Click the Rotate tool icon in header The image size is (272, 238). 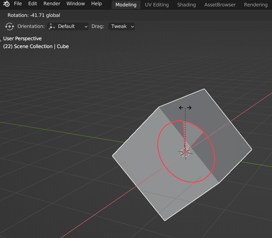coord(9,26)
